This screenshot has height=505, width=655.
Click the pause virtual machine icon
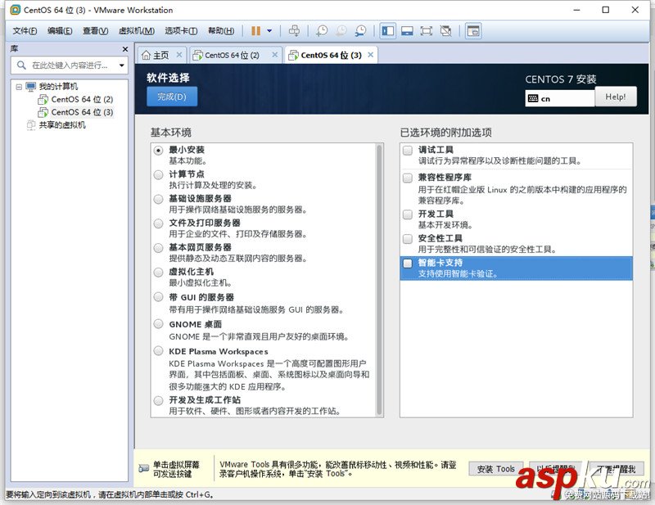pyautogui.click(x=255, y=31)
